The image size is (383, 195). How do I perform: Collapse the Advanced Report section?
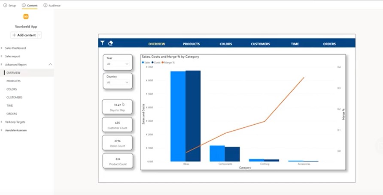(50, 65)
